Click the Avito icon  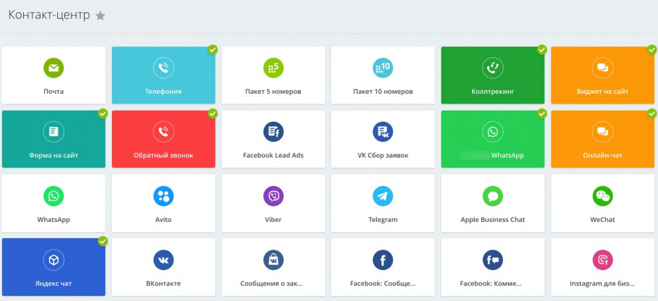163,196
